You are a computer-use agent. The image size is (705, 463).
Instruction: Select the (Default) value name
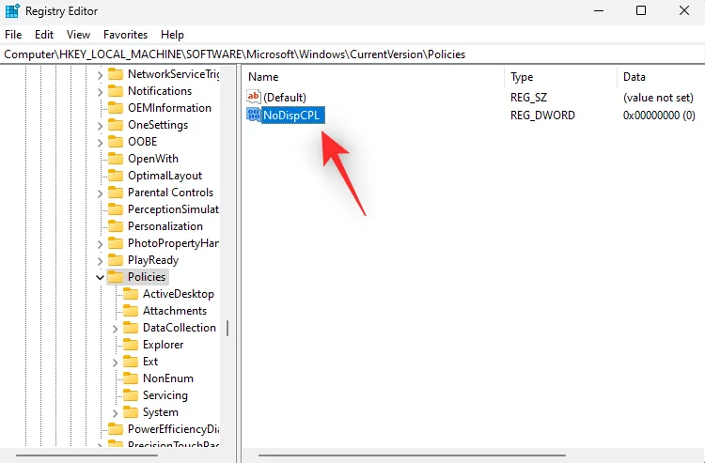click(x=285, y=98)
